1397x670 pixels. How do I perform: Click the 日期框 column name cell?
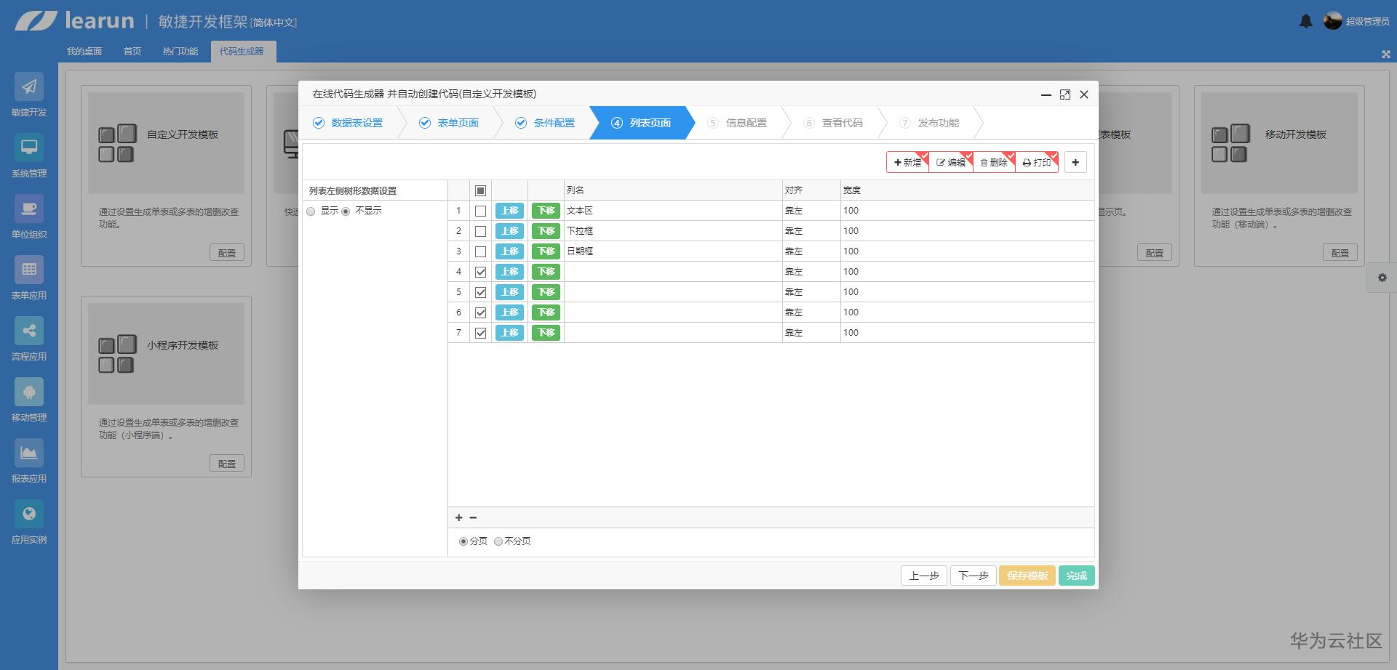tap(673, 251)
